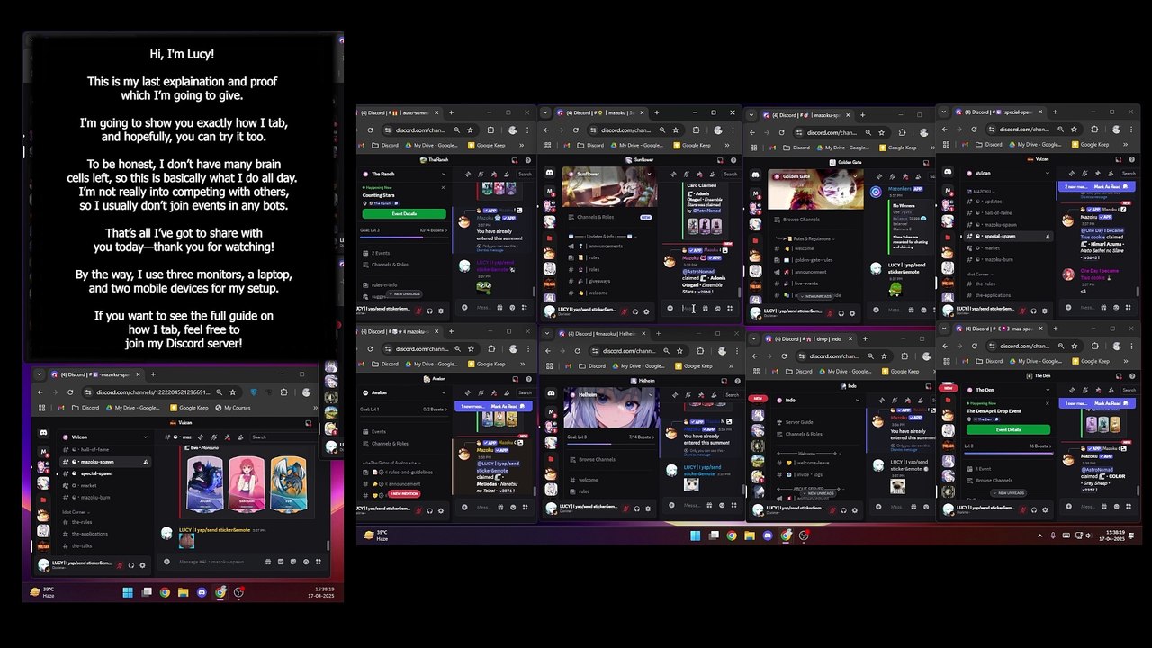1152x648 pixels.
Task: Click Mark As Read in the Avalon window
Action: coord(504,406)
